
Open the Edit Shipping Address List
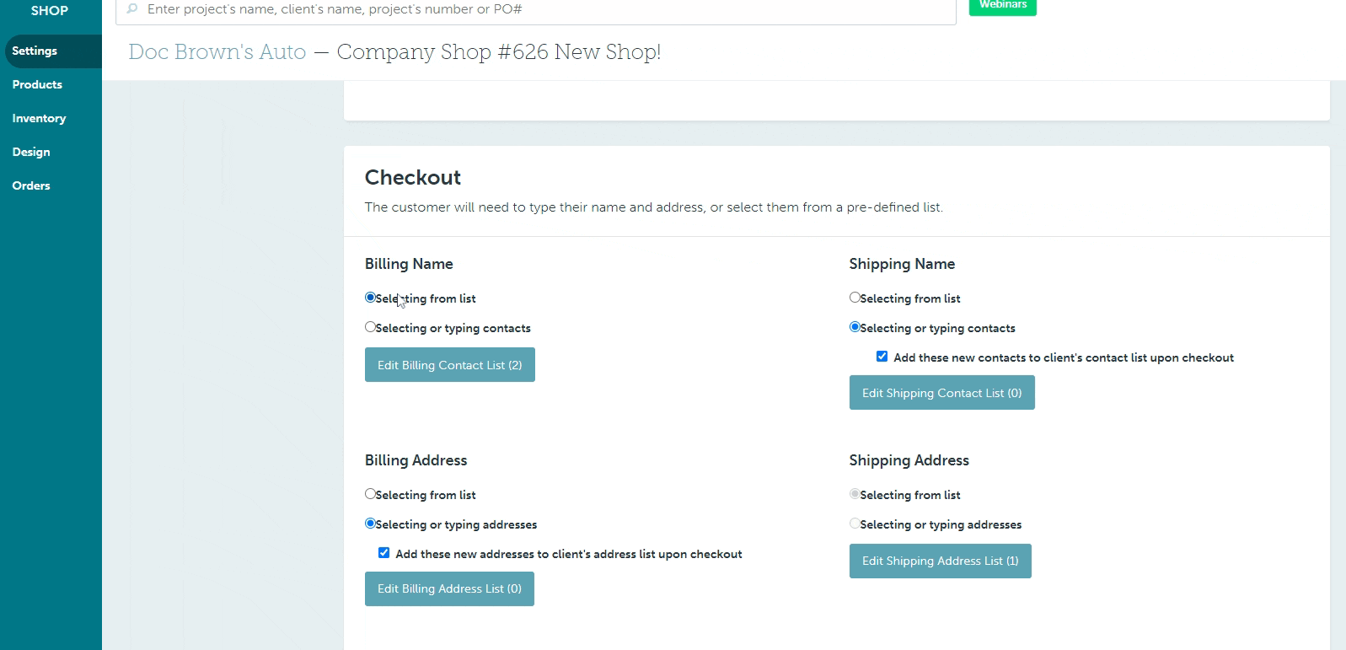940,561
